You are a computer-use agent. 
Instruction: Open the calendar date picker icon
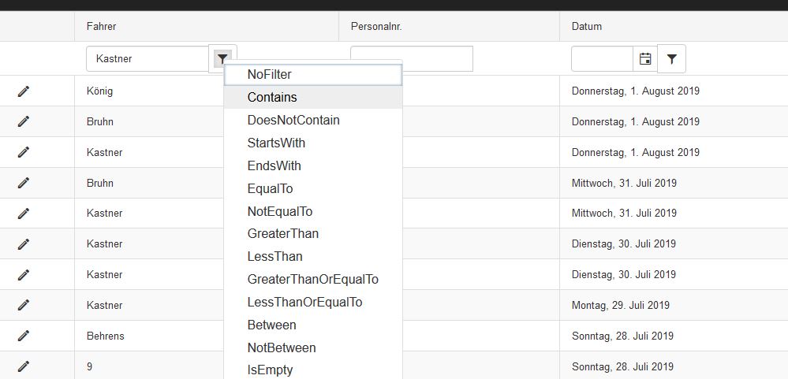pos(645,59)
